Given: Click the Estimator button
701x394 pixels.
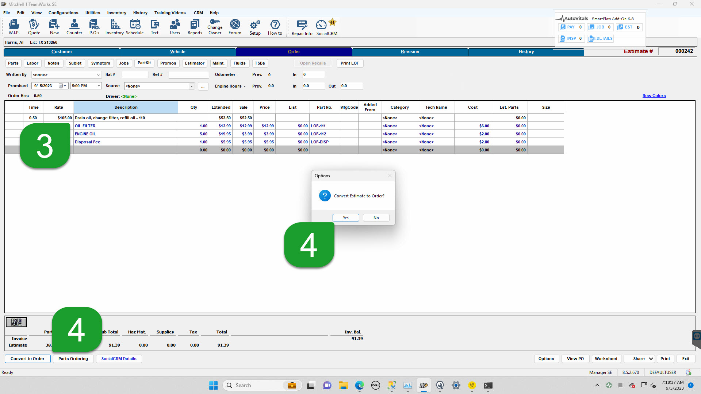Looking at the screenshot, I should pos(195,63).
